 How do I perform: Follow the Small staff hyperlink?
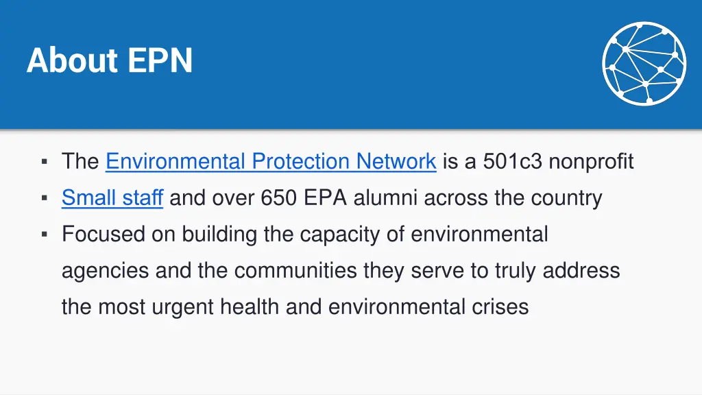point(112,197)
